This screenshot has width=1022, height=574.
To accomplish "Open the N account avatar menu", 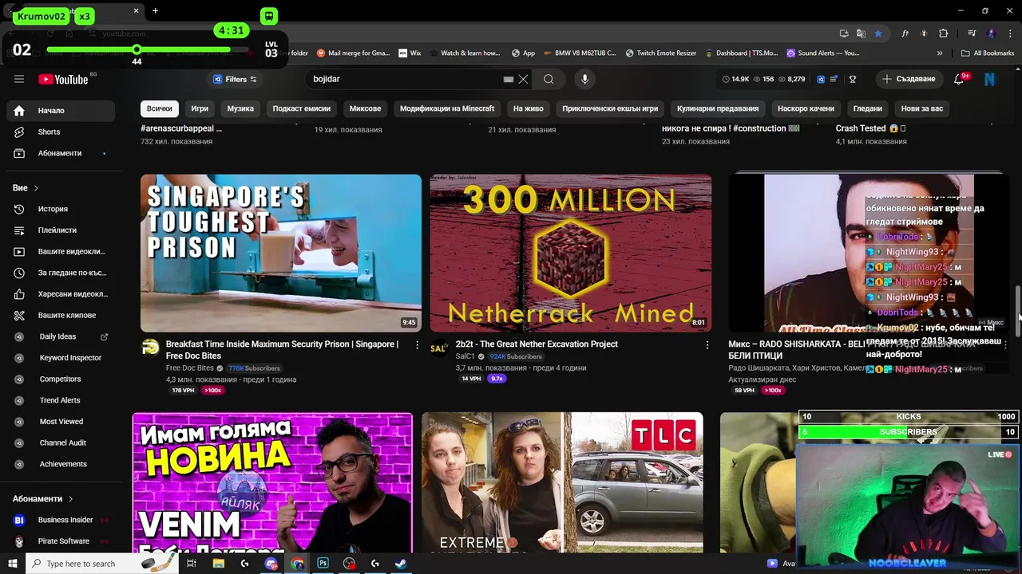I will click(989, 79).
